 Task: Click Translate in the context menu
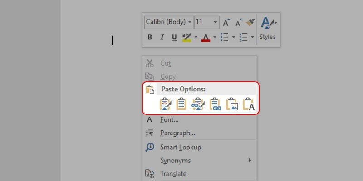coord(173,174)
